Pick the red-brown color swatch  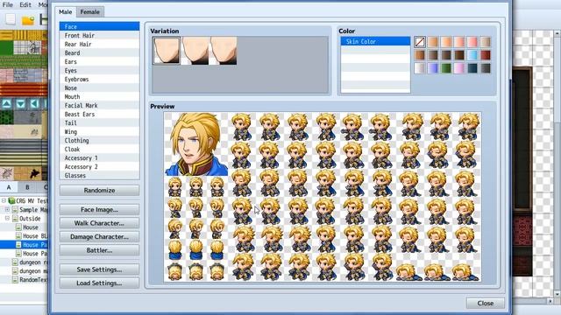486,55
